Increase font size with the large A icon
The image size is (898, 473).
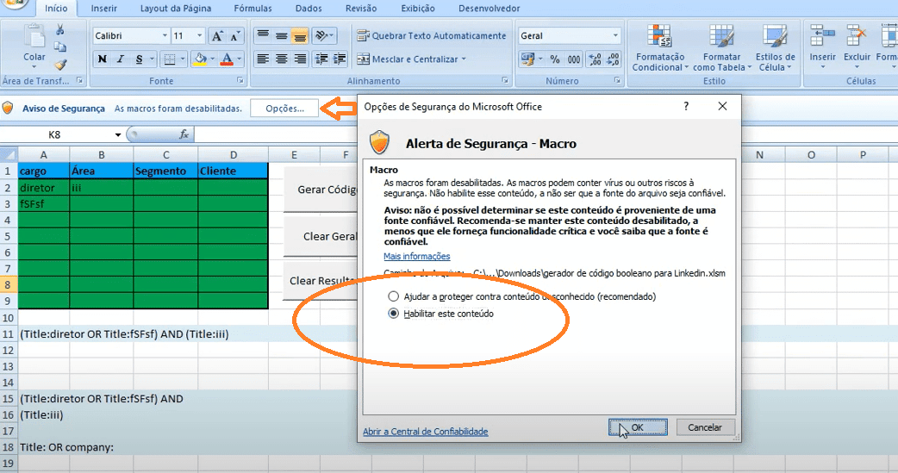click(217, 36)
